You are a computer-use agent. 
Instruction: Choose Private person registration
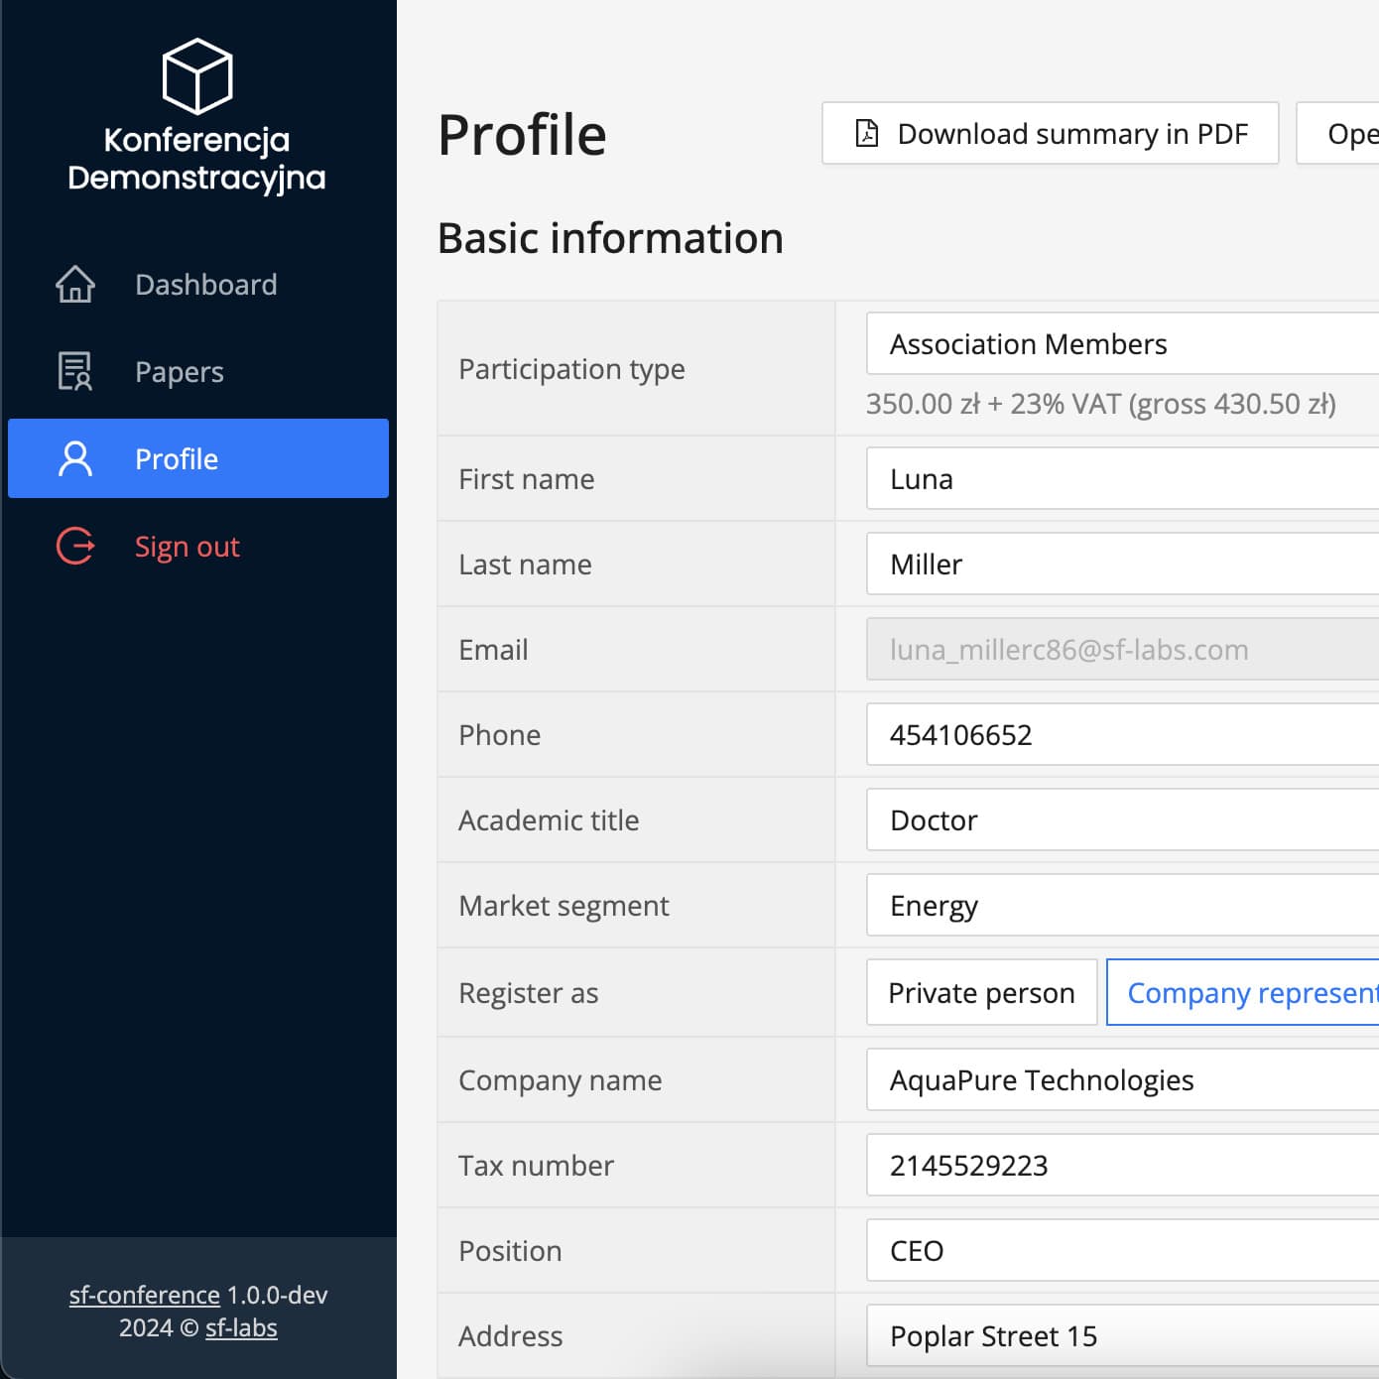(x=982, y=992)
